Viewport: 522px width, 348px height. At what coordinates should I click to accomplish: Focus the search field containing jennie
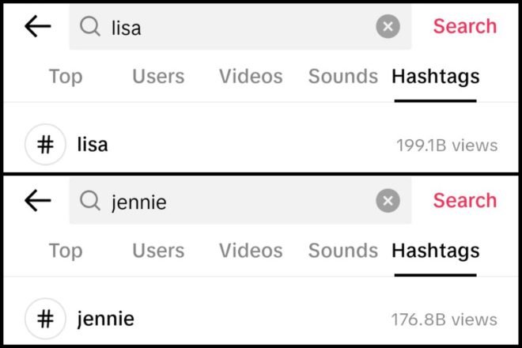click(240, 200)
